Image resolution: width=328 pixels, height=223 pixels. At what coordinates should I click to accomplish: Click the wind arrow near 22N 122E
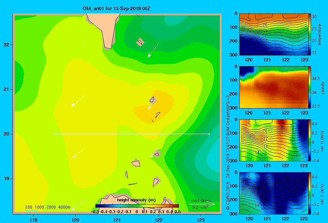click(x=153, y=50)
